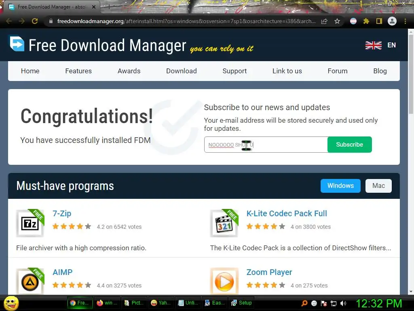414x311 pixels.
Task: Open the AIMP program link
Action: point(62,272)
